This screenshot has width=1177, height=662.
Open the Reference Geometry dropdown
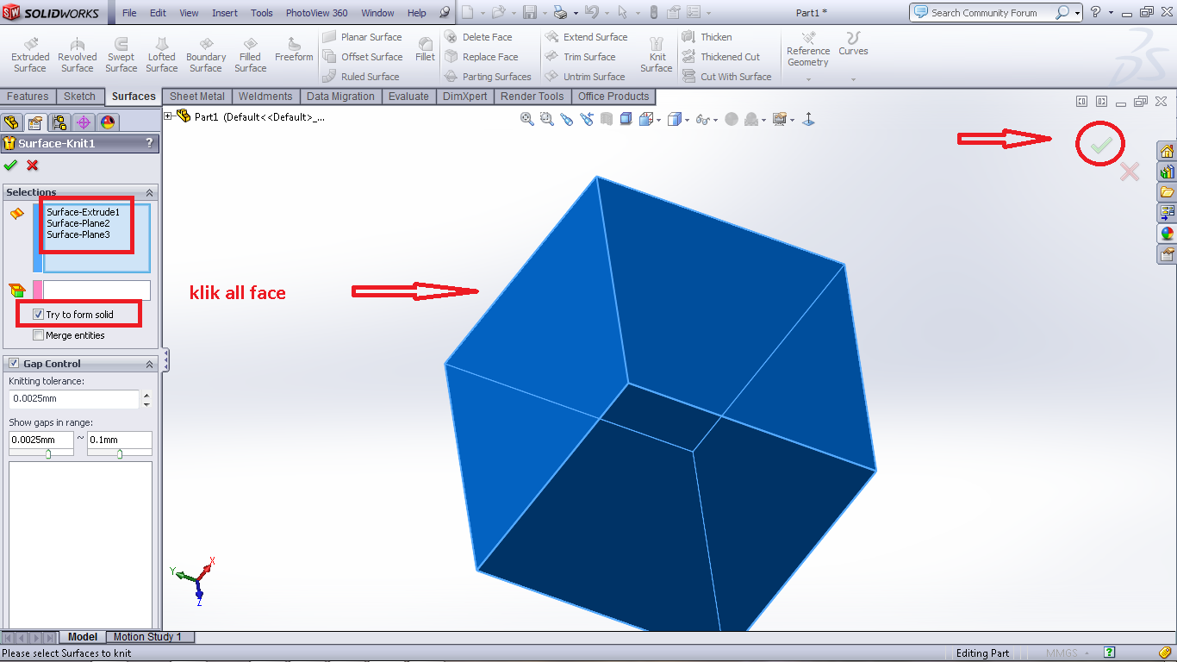(807, 79)
